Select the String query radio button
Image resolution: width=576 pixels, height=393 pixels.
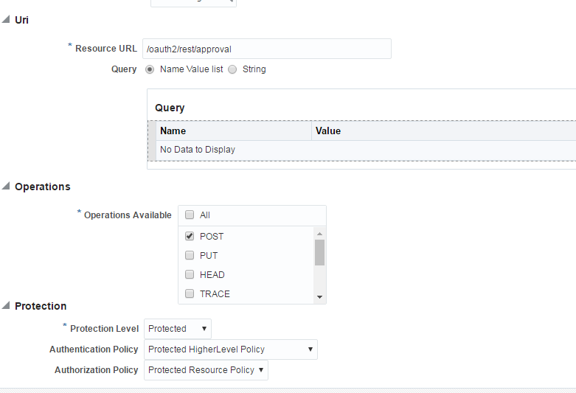coord(232,69)
